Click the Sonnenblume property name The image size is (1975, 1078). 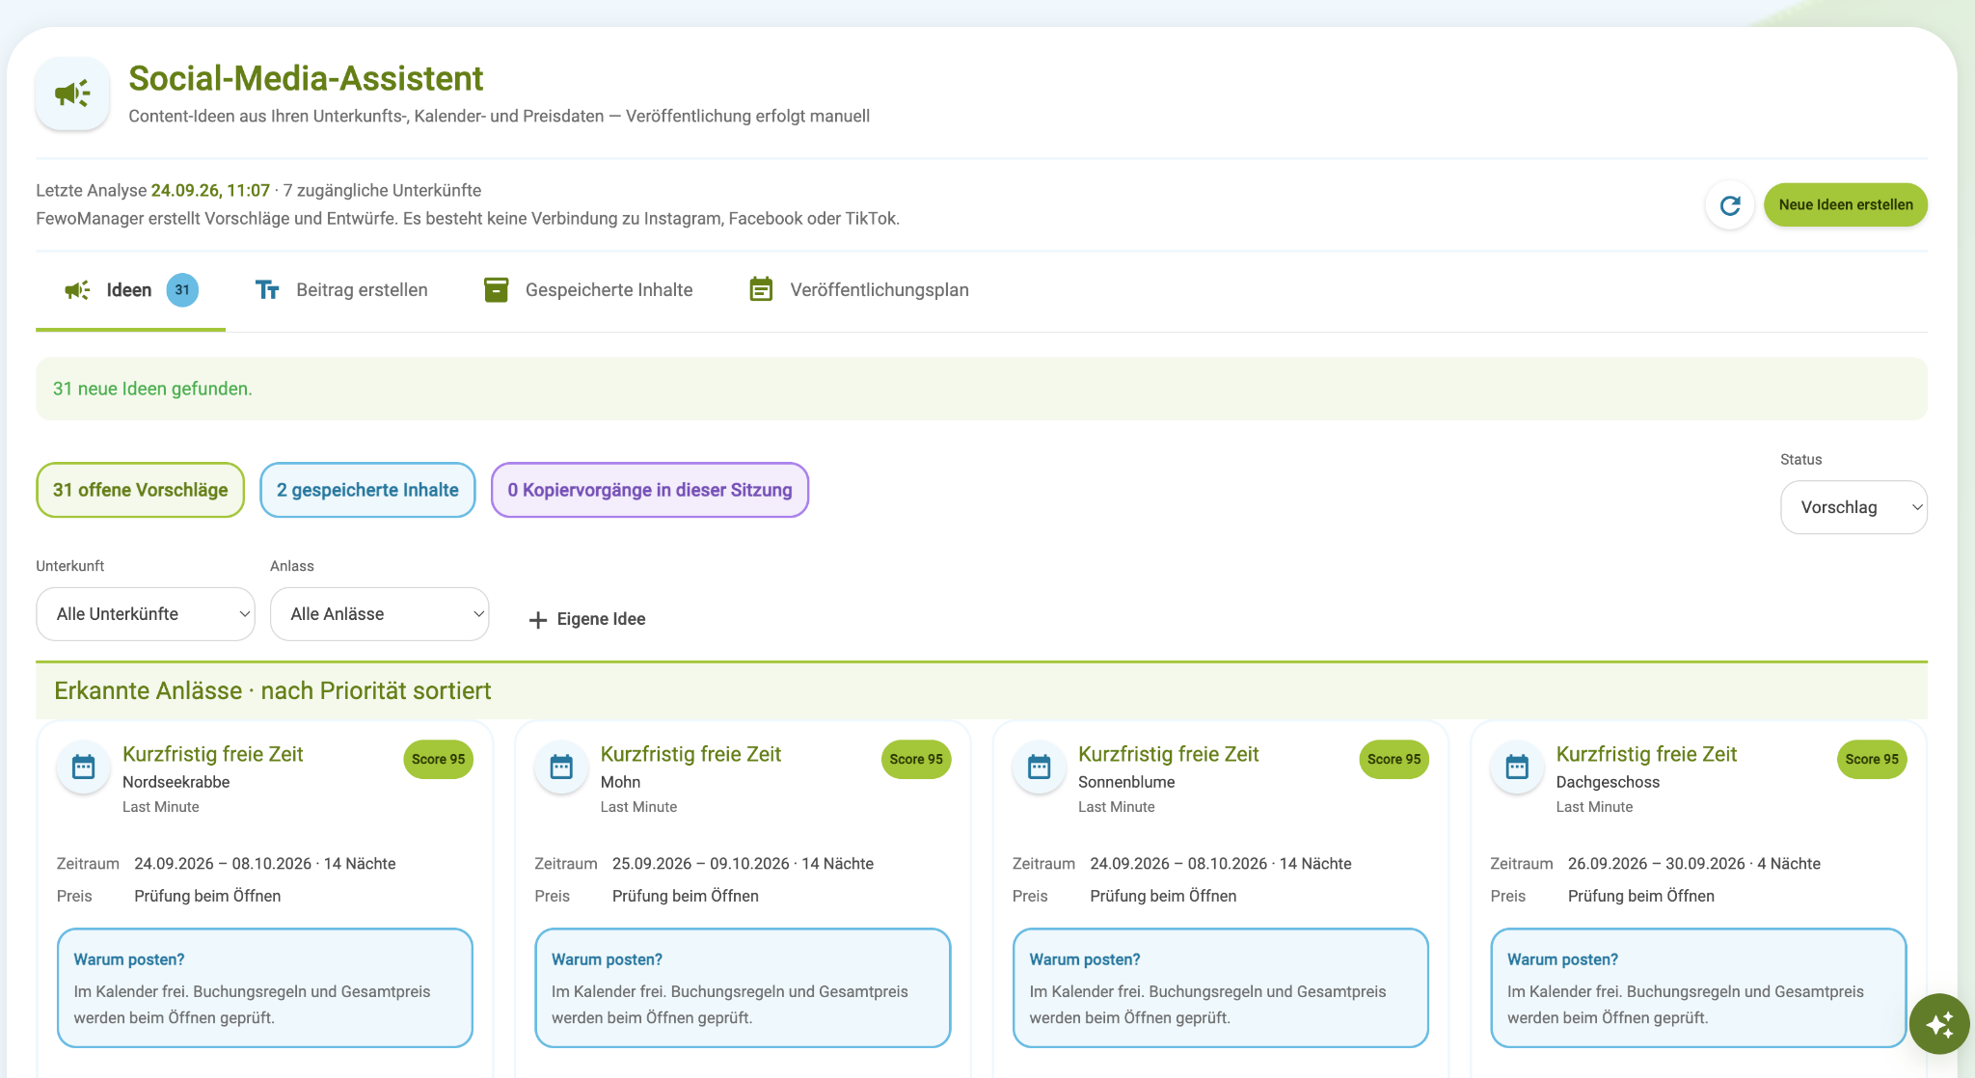click(x=1126, y=782)
